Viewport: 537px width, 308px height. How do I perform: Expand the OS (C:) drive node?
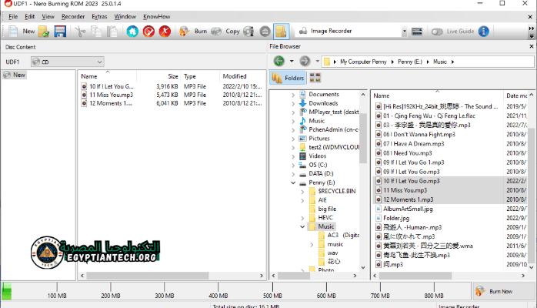click(x=293, y=165)
